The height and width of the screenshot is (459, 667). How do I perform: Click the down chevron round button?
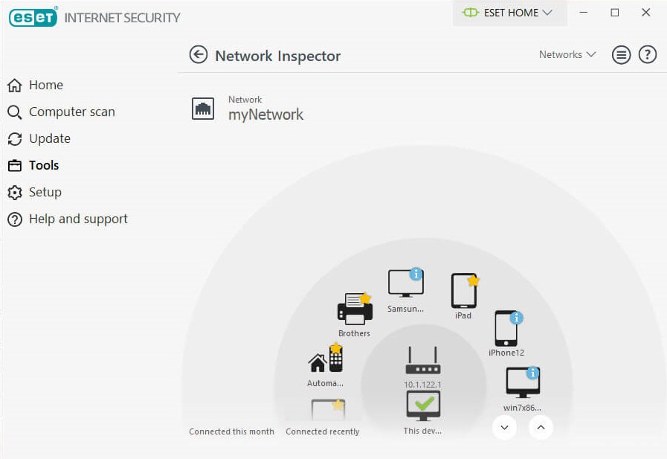[x=504, y=427]
